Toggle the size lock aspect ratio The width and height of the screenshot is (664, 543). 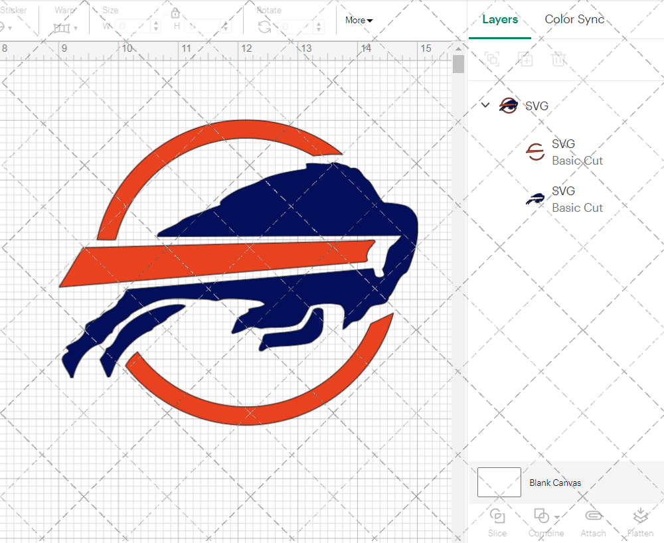pyautogui.click(x=175, y=13)
